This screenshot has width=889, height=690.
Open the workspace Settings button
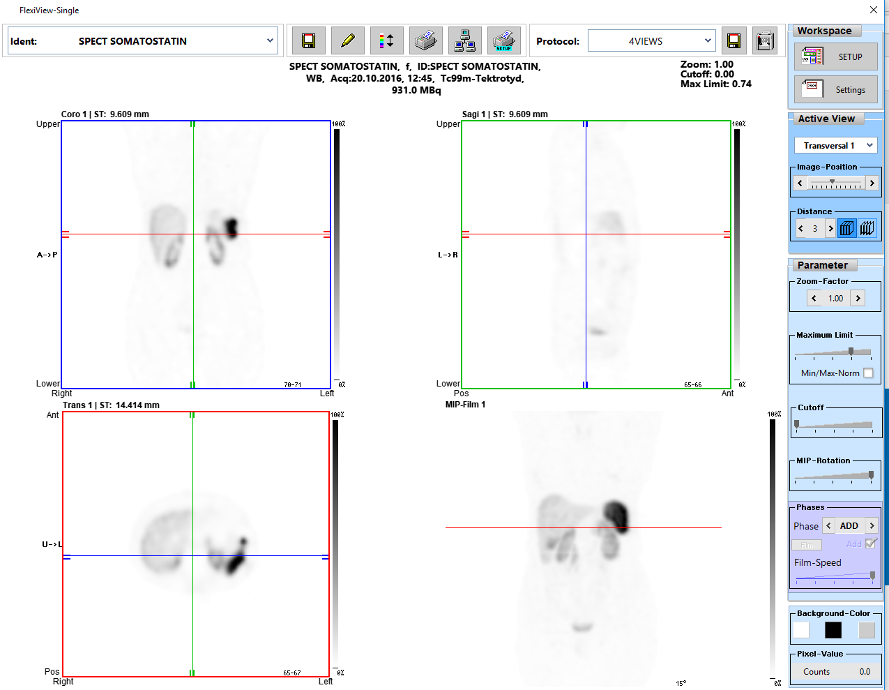pyautogui.click(x=836, y=89)
